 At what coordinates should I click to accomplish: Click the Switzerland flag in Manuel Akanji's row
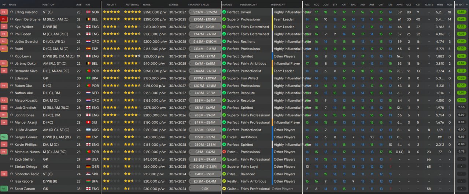tap(88, 122)
